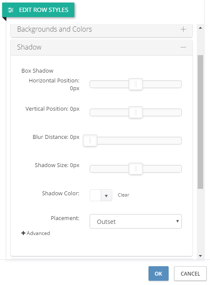Click the Horizontal Position slider handle

[x=136, y=84]
